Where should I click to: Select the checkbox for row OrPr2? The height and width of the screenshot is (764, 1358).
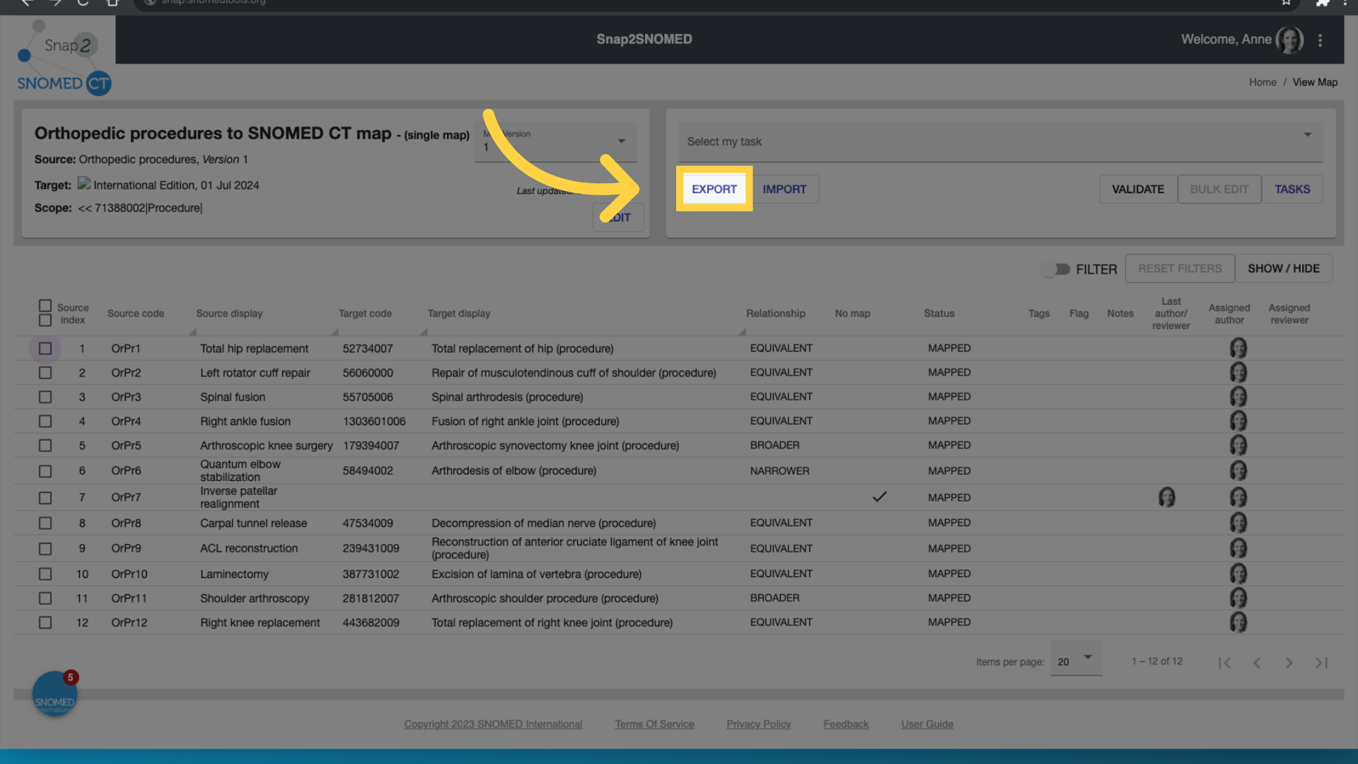coord(45,373)
